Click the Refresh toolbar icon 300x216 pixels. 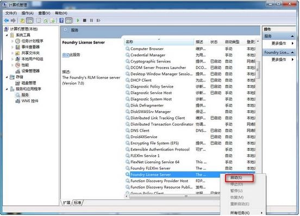coord(46,21)
